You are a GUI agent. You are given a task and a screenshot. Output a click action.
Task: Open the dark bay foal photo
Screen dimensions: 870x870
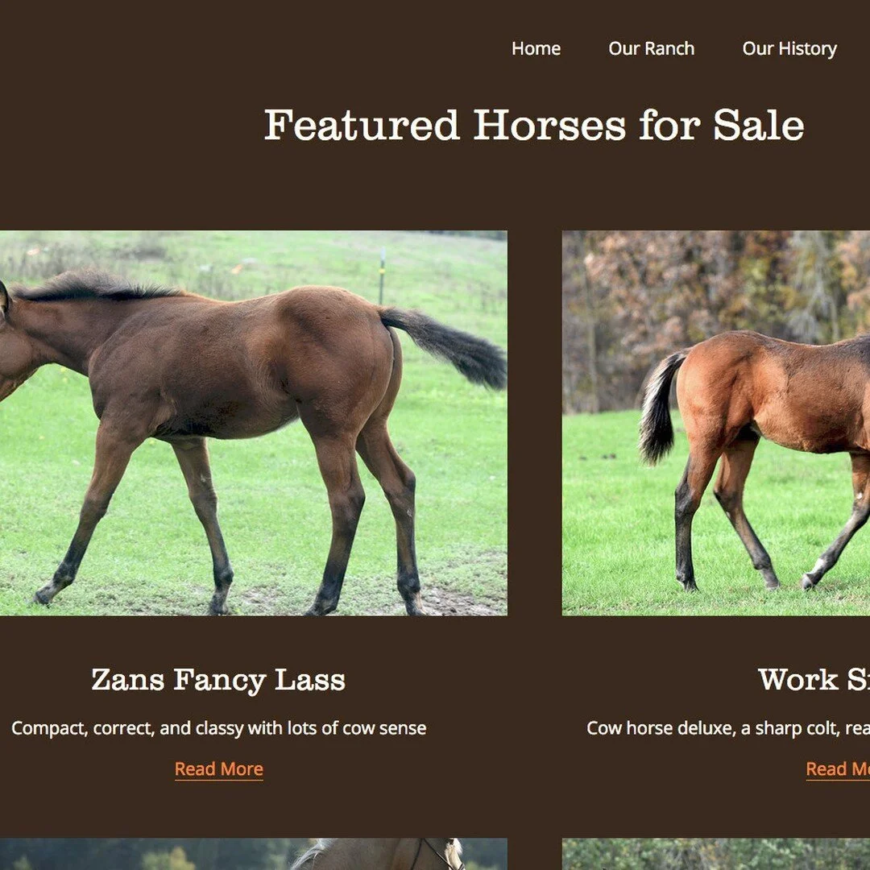(253, 423)
